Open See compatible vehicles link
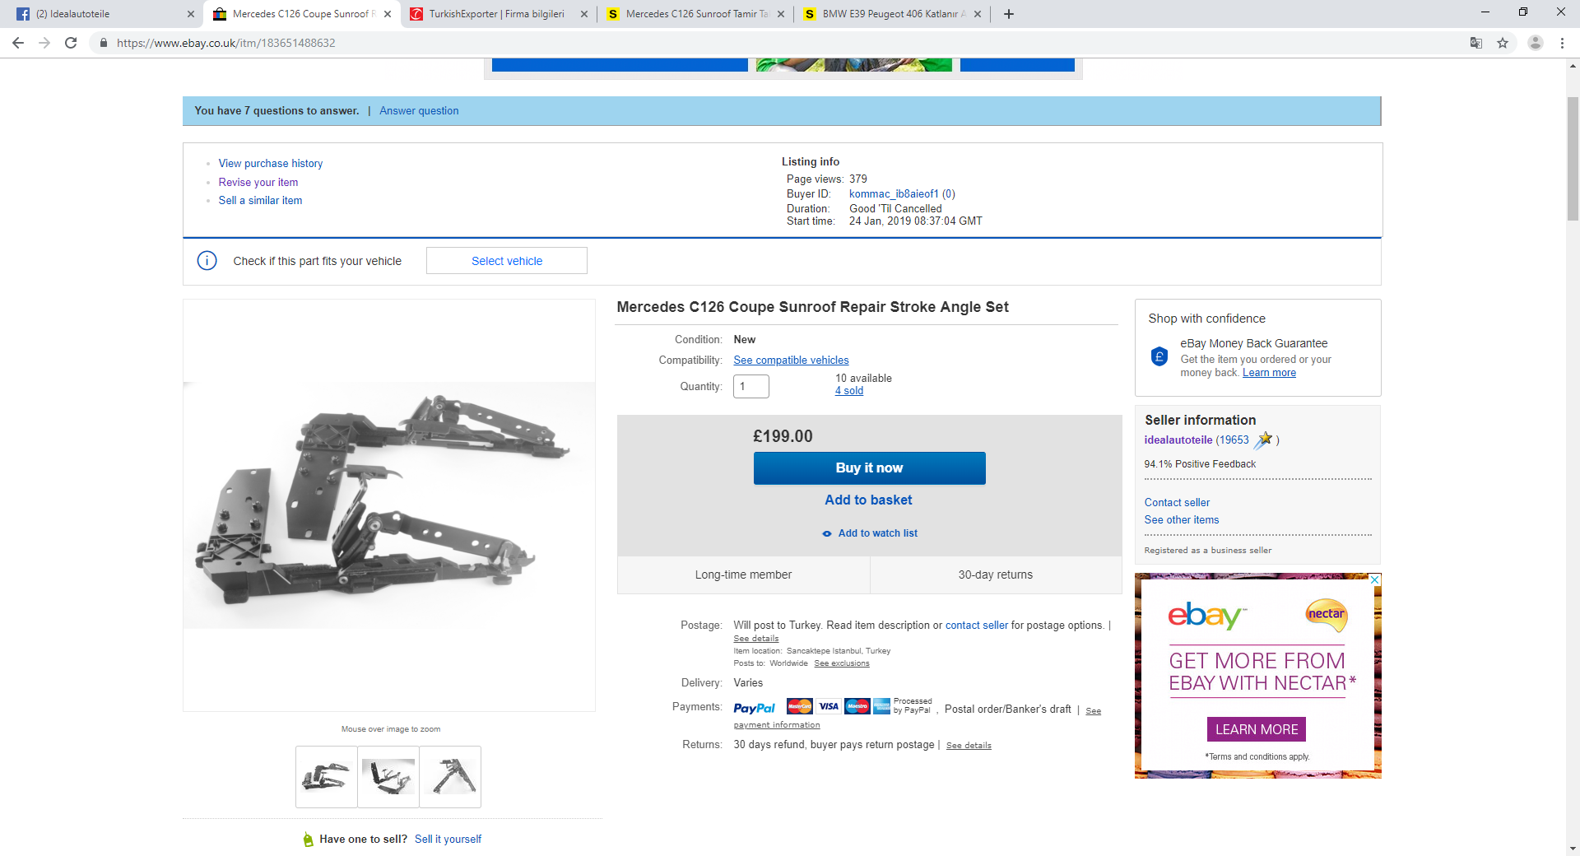This screenshot has width=1580, height=856. pyautogui.click(x=791, y=361)
